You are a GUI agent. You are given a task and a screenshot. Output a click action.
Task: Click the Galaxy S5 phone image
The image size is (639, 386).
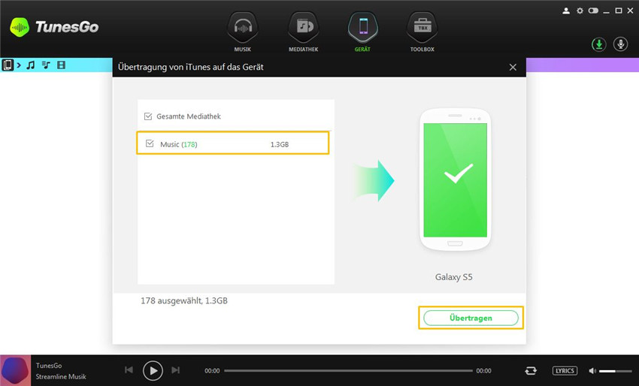[x=456, y=179]
